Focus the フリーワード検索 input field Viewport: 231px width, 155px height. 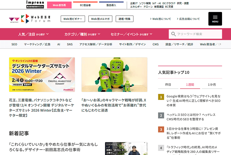[195, 34]
